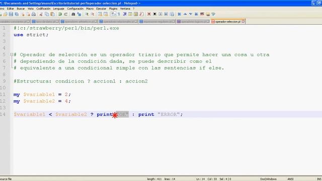
Task: Click the ABC spell-check icon
Action: pyautogui.click(x=202, y=14)
